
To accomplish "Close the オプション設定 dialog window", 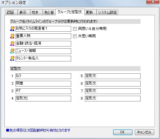I will tap(153, 1).
